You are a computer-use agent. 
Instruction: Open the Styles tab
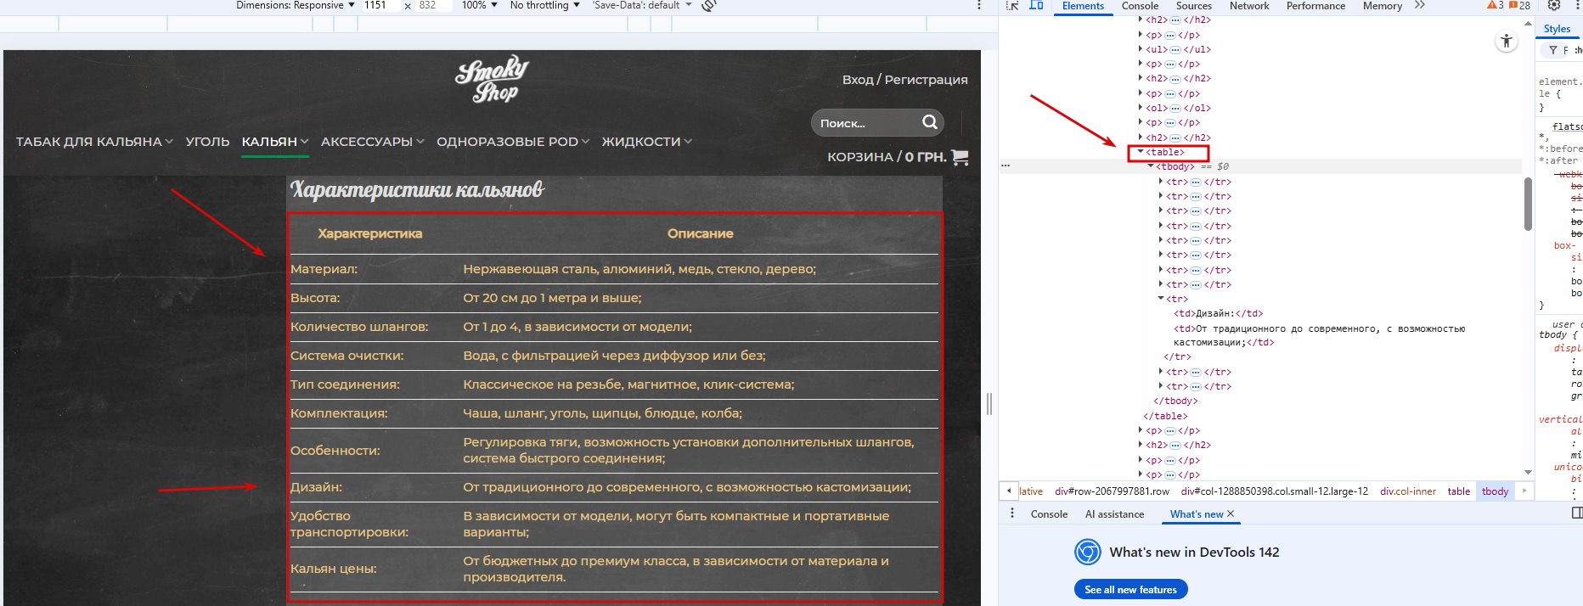point(1557,29)
